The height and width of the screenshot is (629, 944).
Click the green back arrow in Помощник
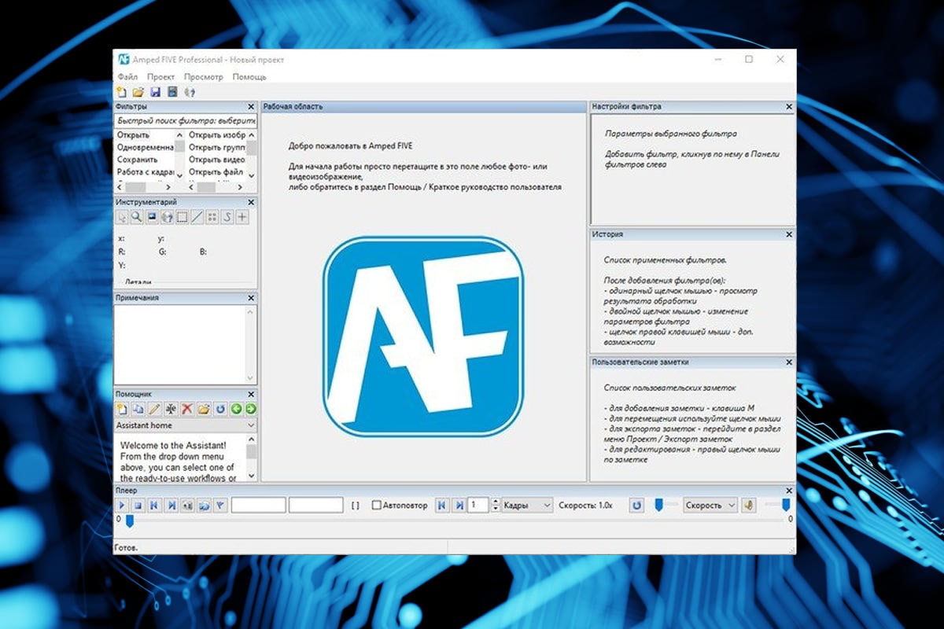236,409
